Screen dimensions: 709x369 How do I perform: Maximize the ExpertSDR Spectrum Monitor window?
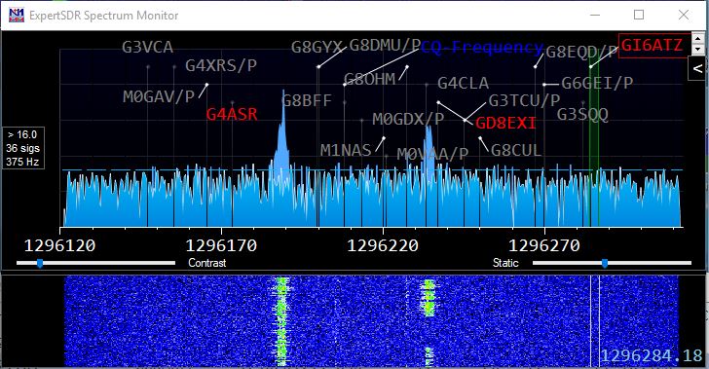click(x=639, y=15)
